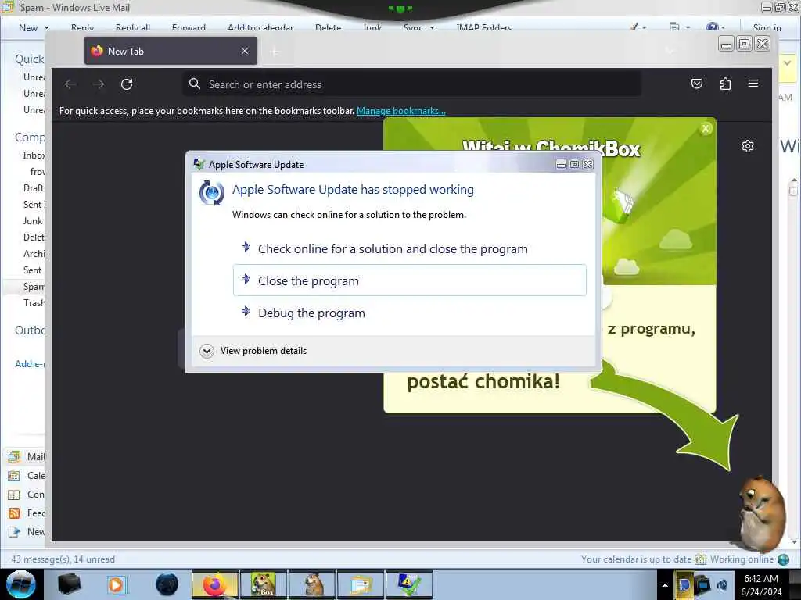801x600 pixels.
Task: Click the Working online globe status icon
Action: (783, 559)
